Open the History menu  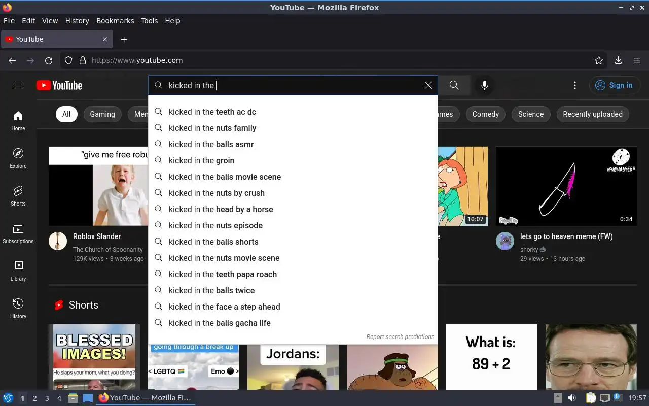pos(77,21)
